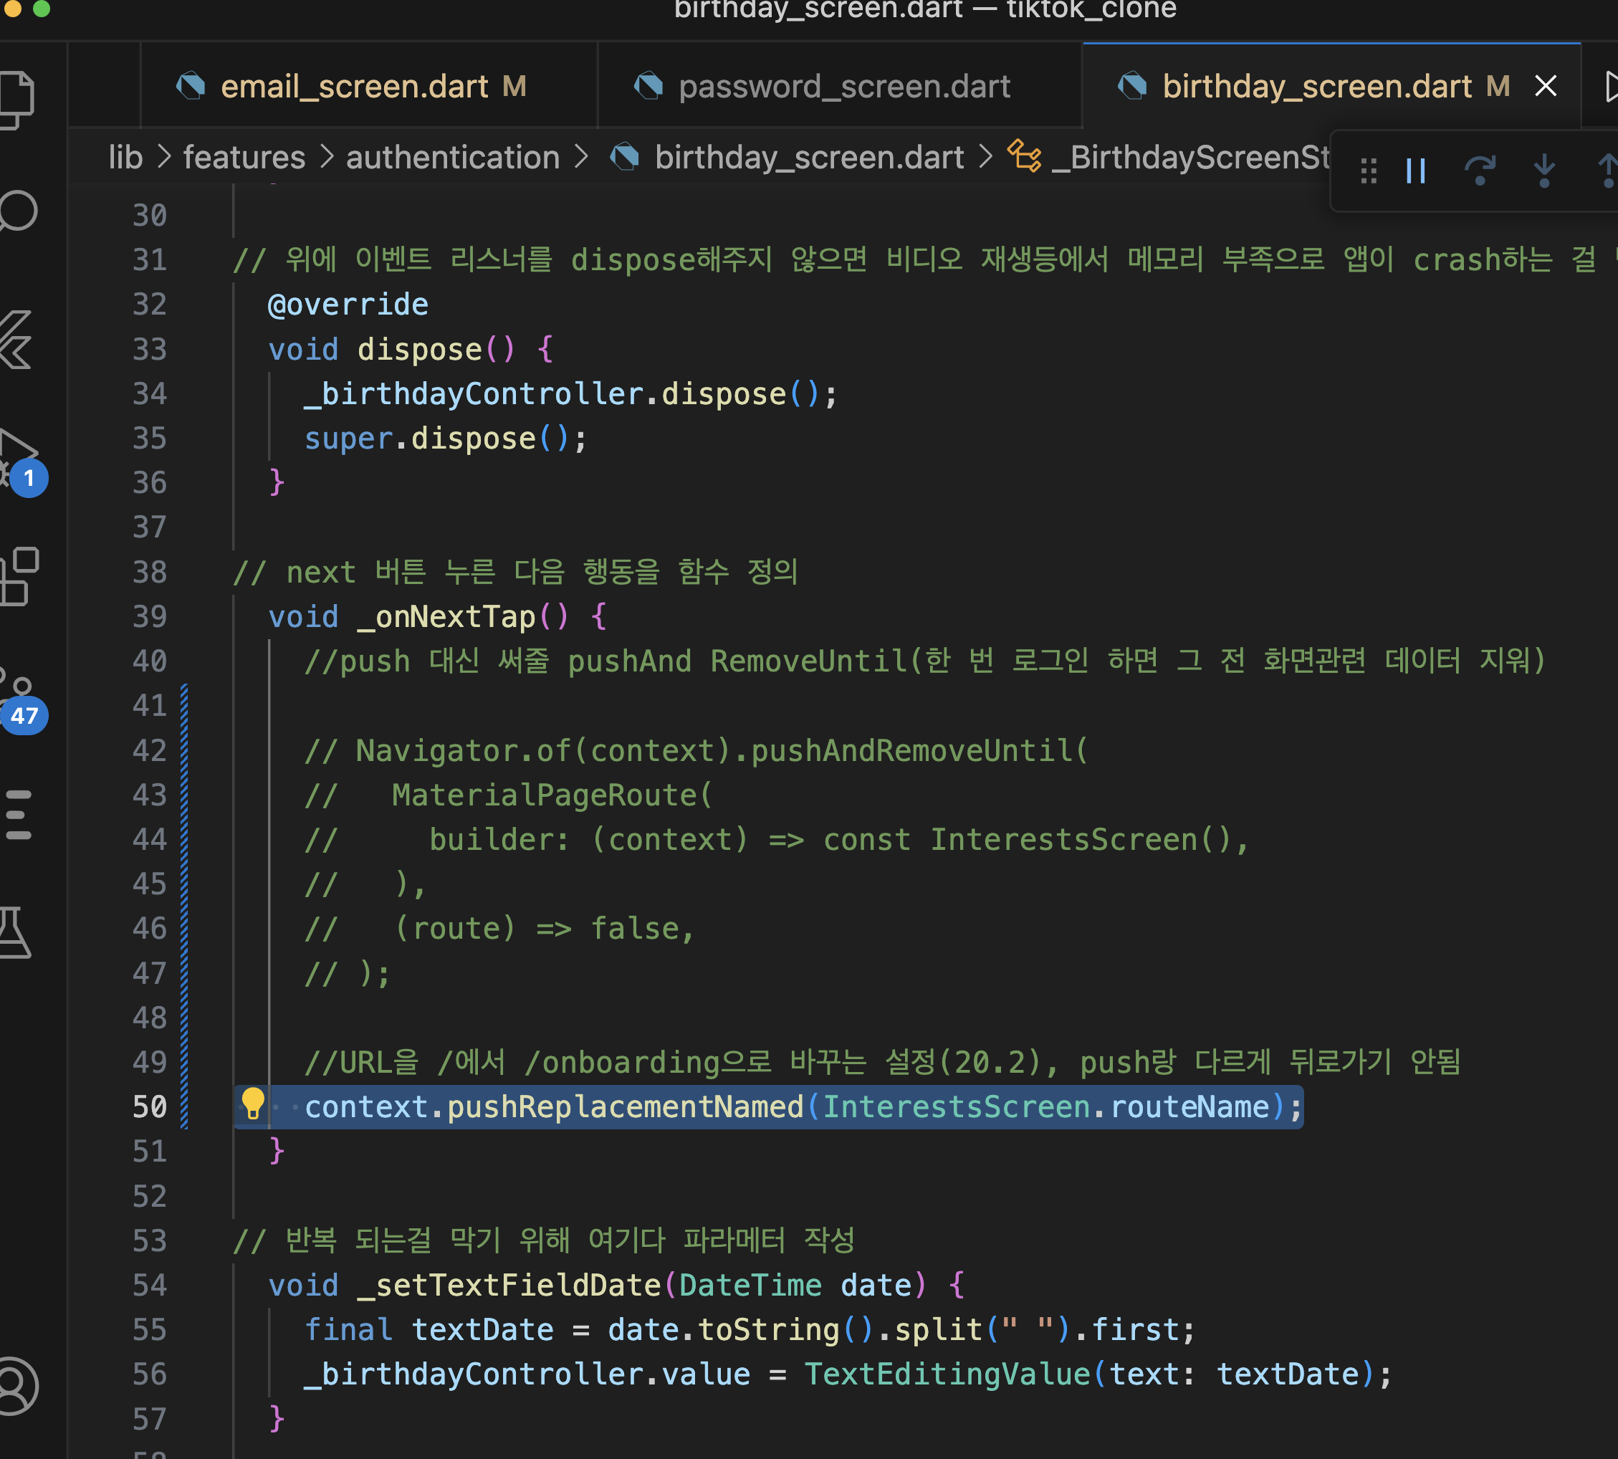Screen dimensions: 1618x1459
Task: Open the Accounts icon in activity bar
Action: (16, 1385)
